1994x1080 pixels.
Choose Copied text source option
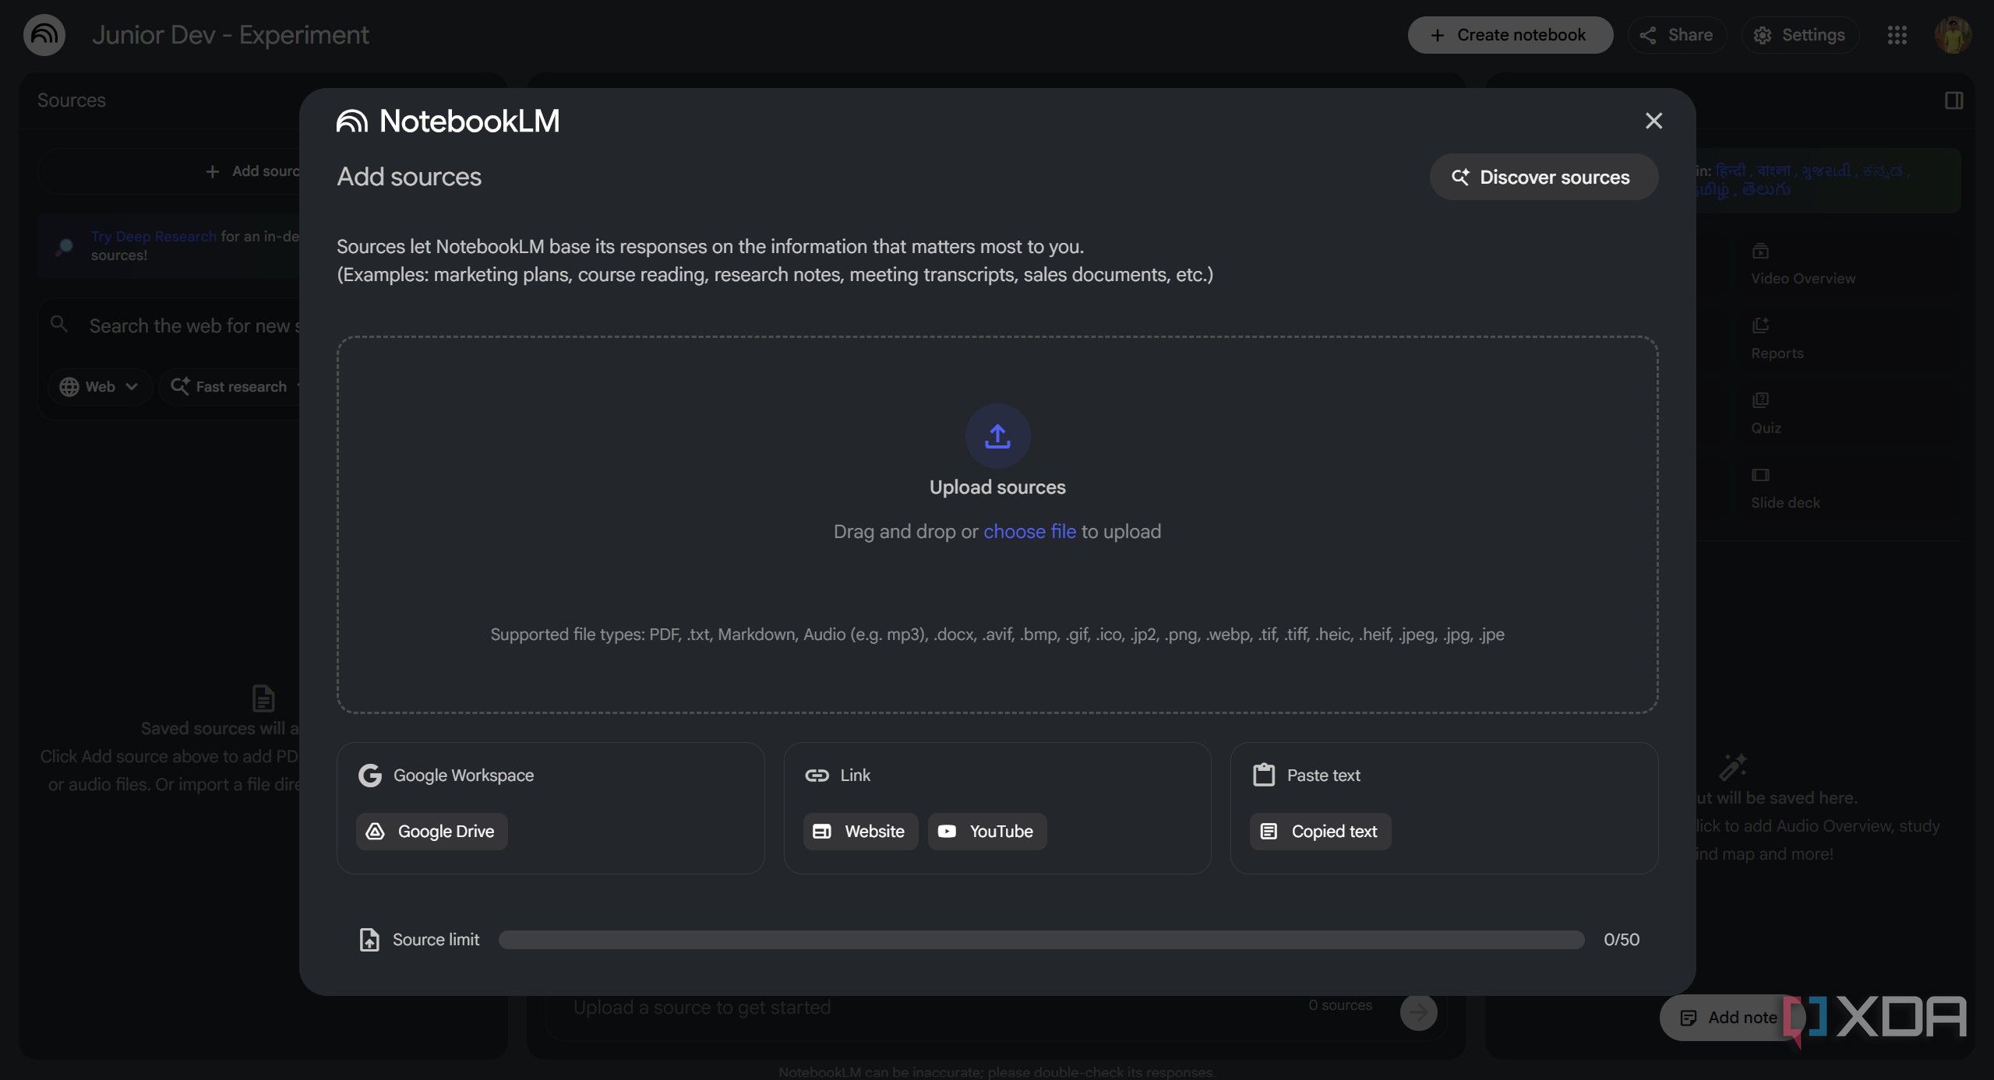tap(1320, 832)
